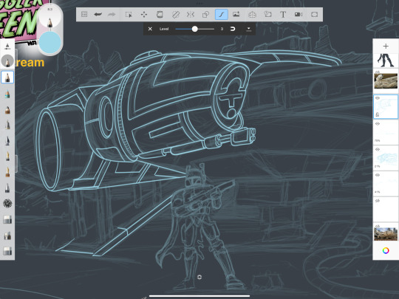Select the sculpture photo layer thumbnail
The height and width of the screenshot is (299, 399).
(x=386, y=81)
